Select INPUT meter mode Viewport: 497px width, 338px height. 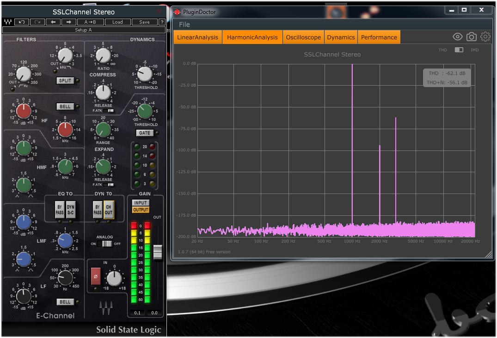141,203
